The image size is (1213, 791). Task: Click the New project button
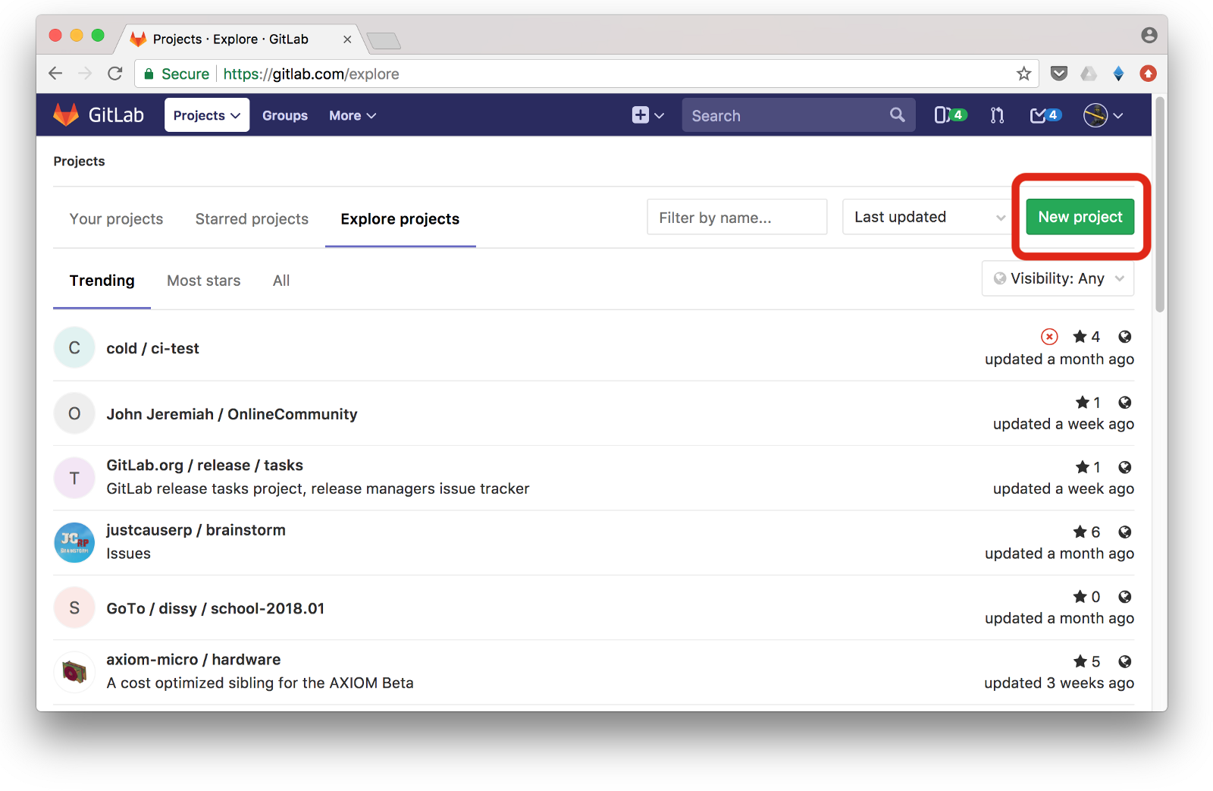(x=1080, y=217)
